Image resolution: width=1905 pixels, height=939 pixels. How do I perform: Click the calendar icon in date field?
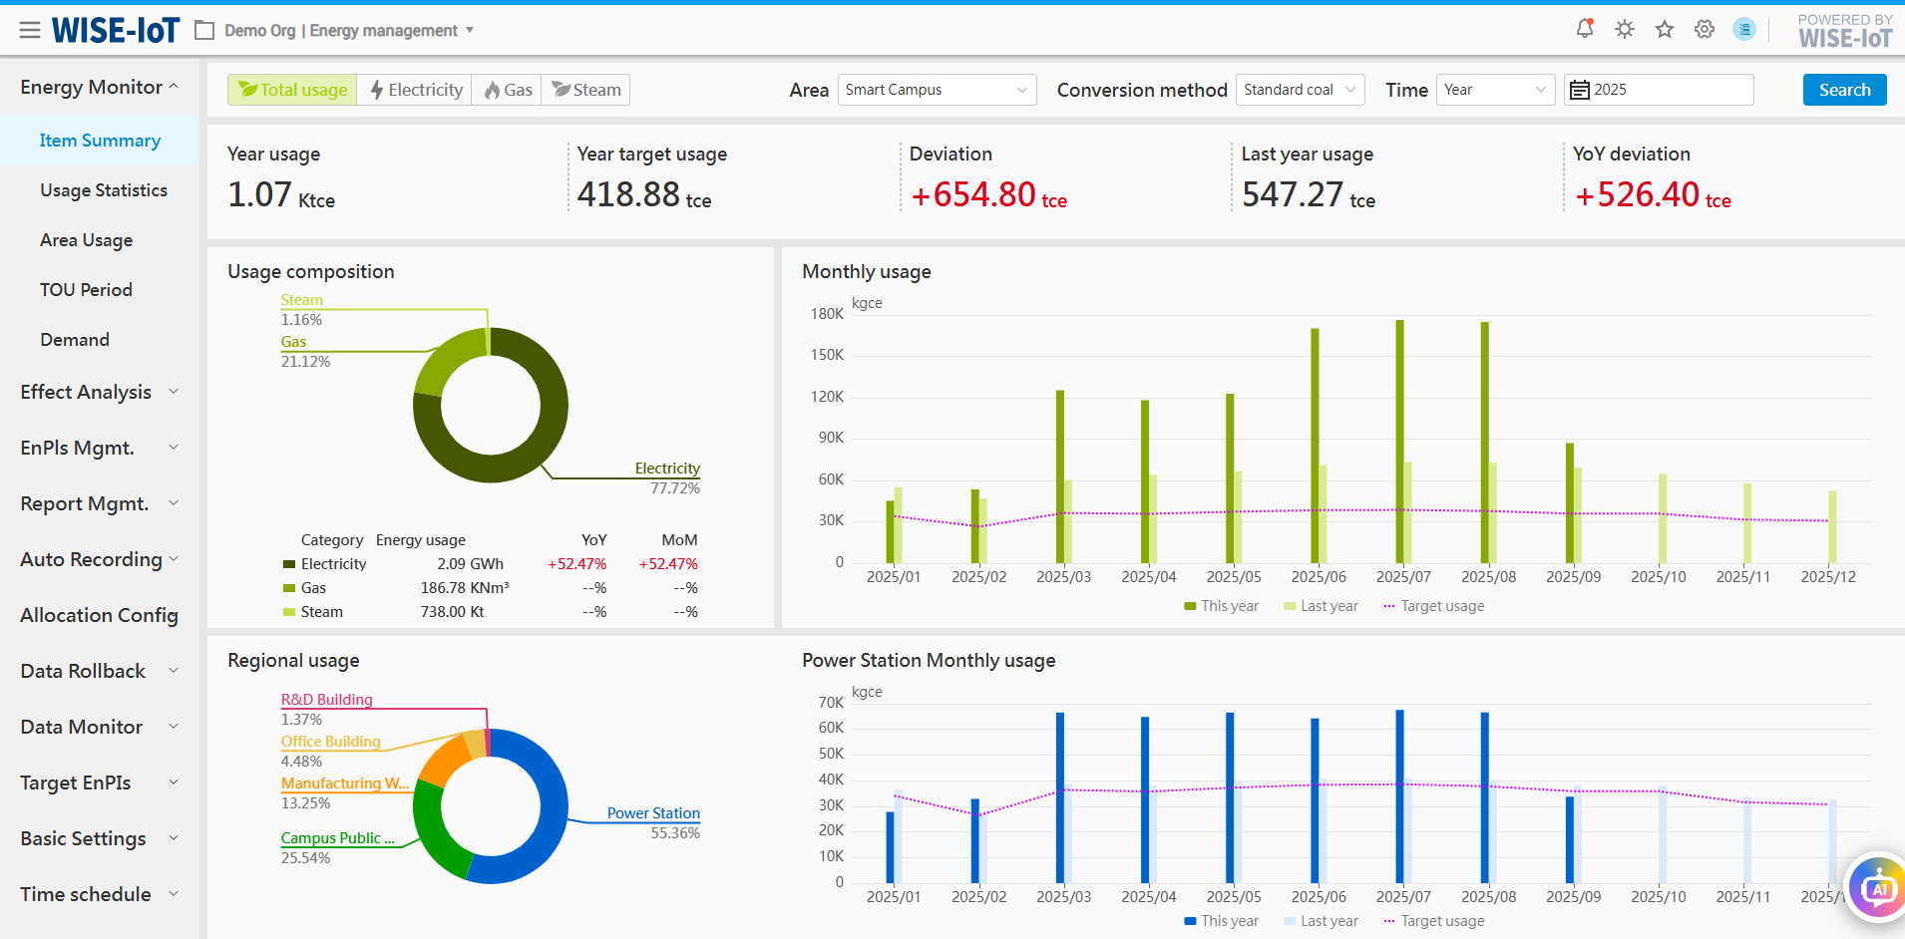pos(1579,90)
